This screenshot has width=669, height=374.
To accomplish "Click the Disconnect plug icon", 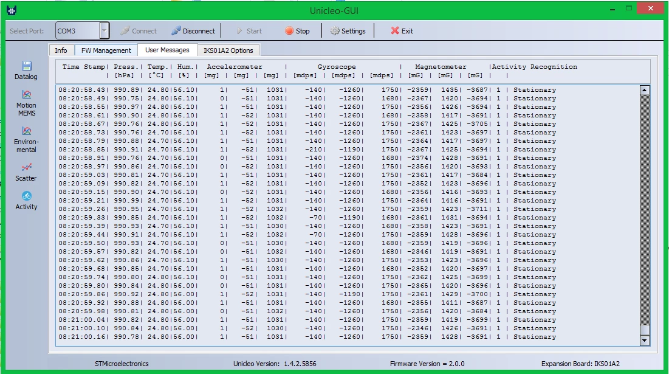I will [x=176, y=31].
